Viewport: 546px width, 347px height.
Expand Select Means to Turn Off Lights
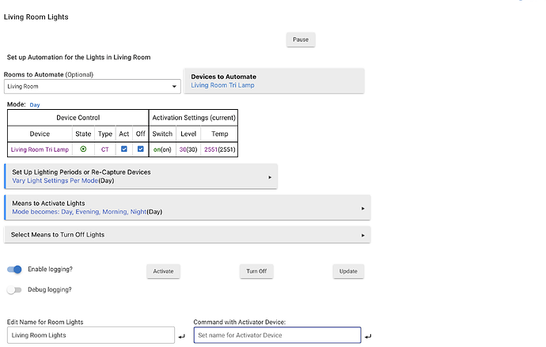pos(188,235)
